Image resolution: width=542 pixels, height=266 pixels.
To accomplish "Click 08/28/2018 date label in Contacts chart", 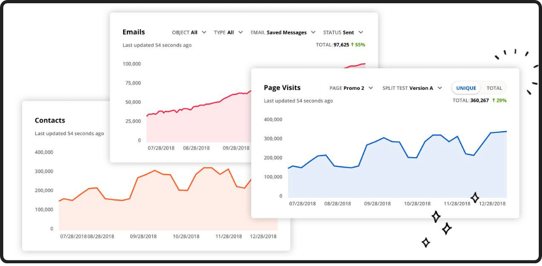I will point(101,237).
